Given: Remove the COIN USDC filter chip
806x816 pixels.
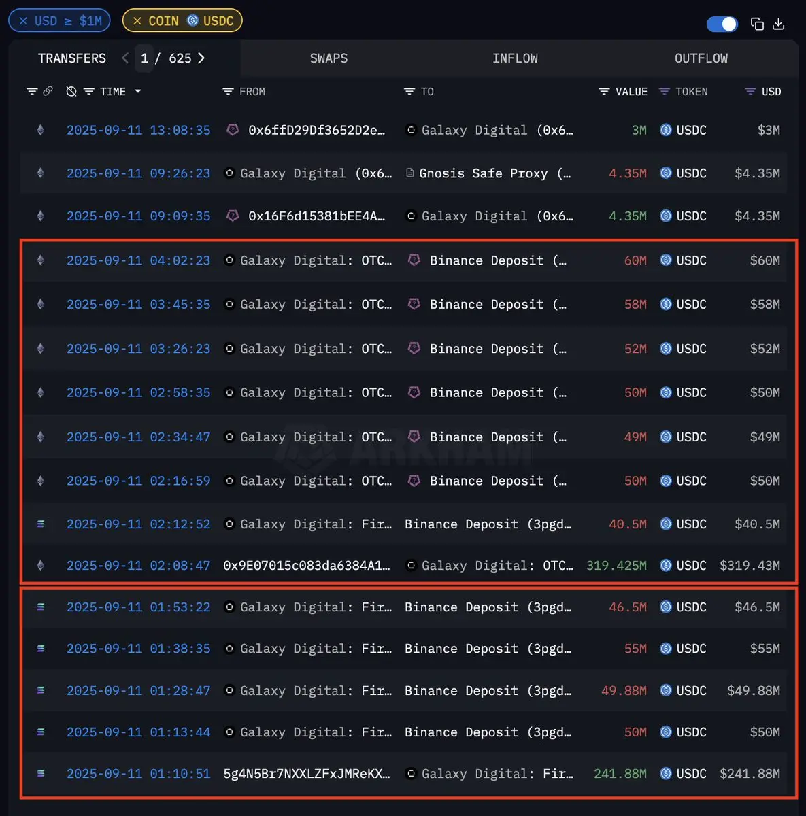Looking at the screenshot, I should coord(137,21).
